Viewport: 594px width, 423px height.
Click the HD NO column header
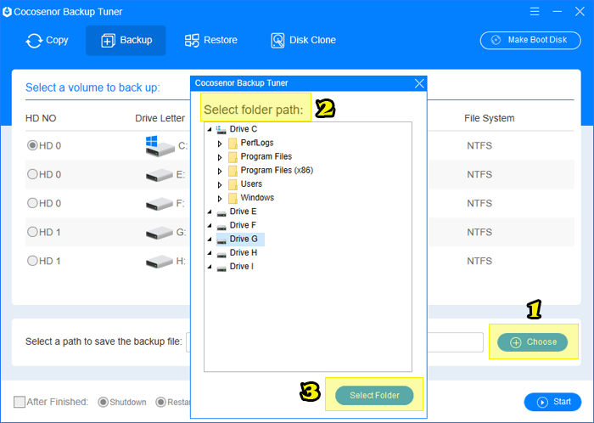click(41, 118)
